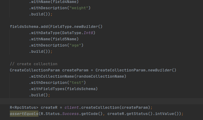Click withDescription line with "age"
Image resolution: width=203 pixels, height=120 pixels.
tap(56, 45)
